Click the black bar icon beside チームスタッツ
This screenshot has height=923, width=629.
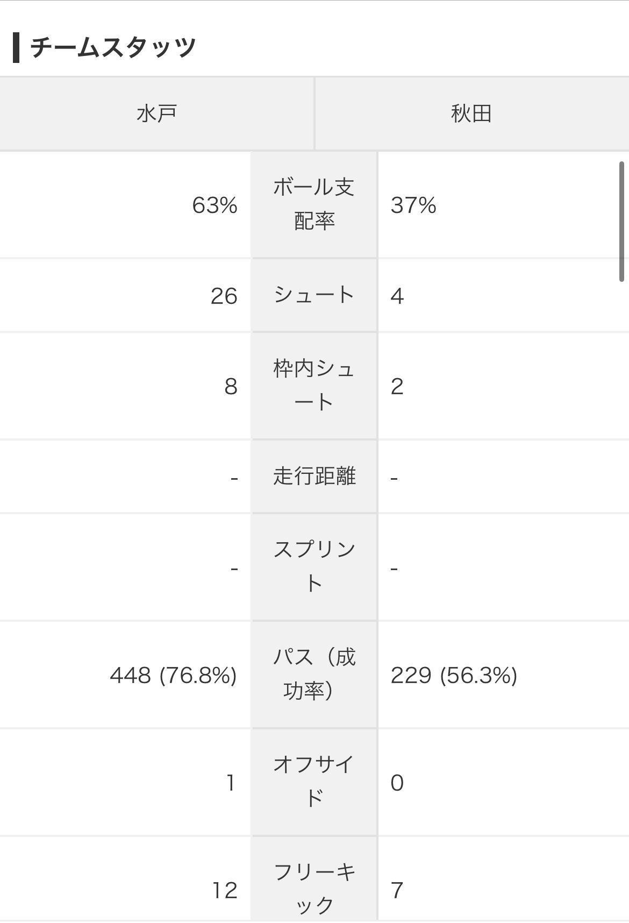point(16,47)
